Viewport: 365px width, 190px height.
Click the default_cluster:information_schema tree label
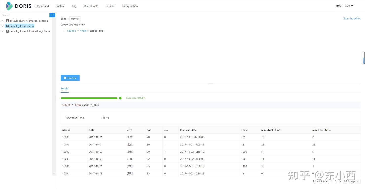[x=30, y=31]
